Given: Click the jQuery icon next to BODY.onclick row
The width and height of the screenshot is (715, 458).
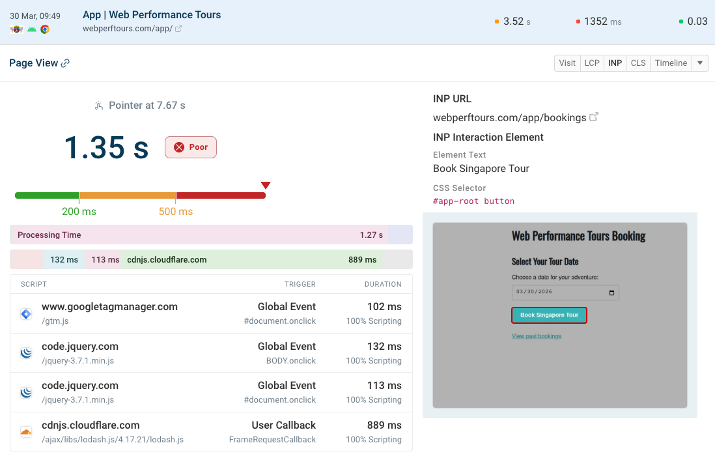Looking at the screenshot, I should tap(25, 352).
